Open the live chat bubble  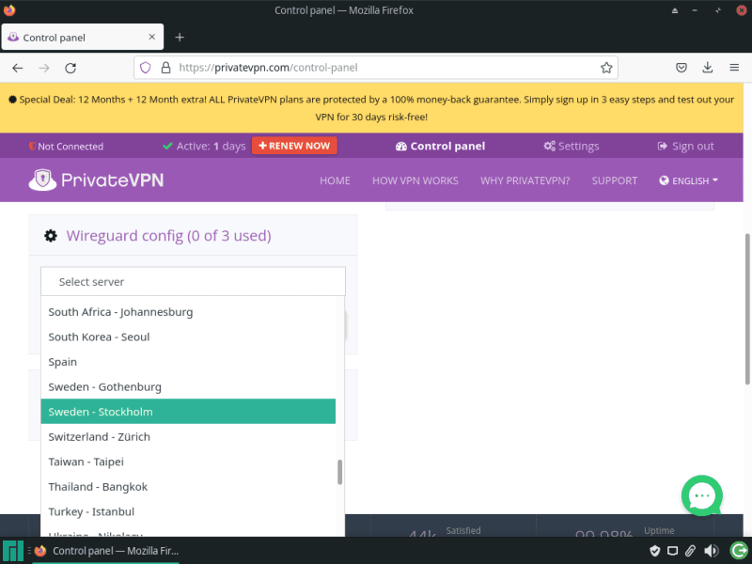(x=701, y=495)
